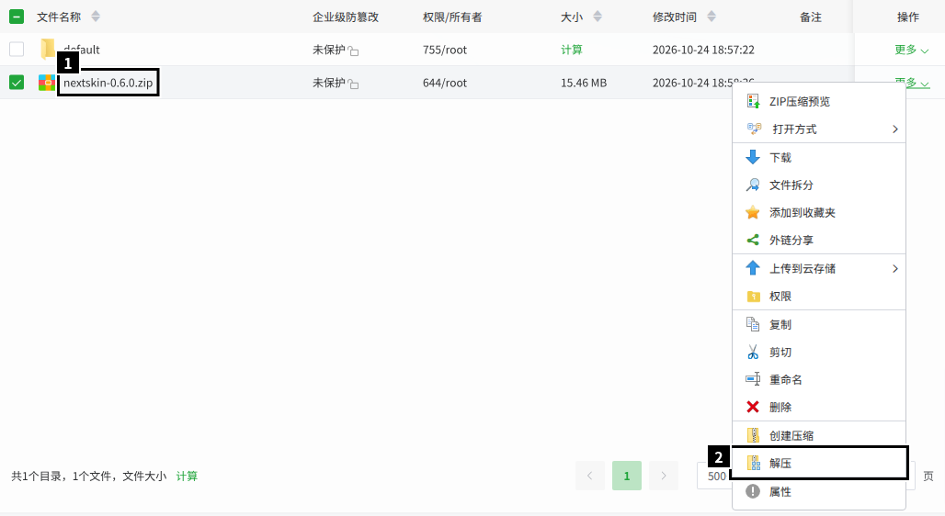Expand the 上传到云存储 submenu arrow
The image size is (945, 516).
point(895,268)
